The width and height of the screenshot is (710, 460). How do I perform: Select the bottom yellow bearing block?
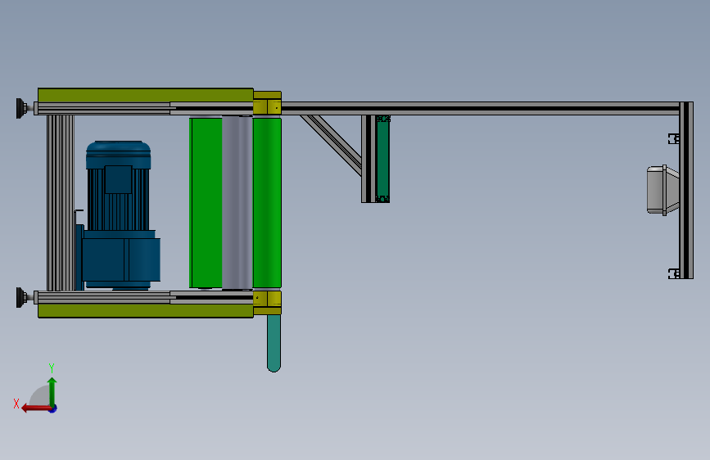pyautogui.click(x=267, y=303)
